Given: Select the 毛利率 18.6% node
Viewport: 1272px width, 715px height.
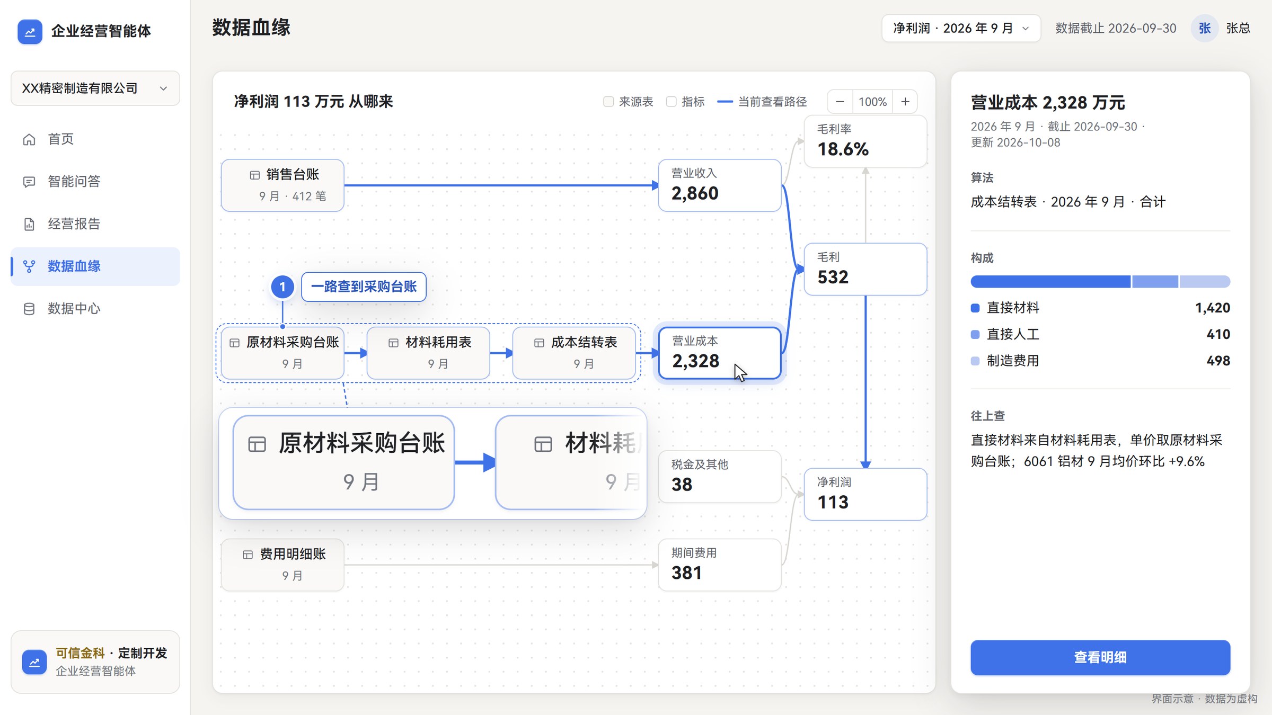Looking at the screenshot, I should pyautogui.click(x=865, y=141).
